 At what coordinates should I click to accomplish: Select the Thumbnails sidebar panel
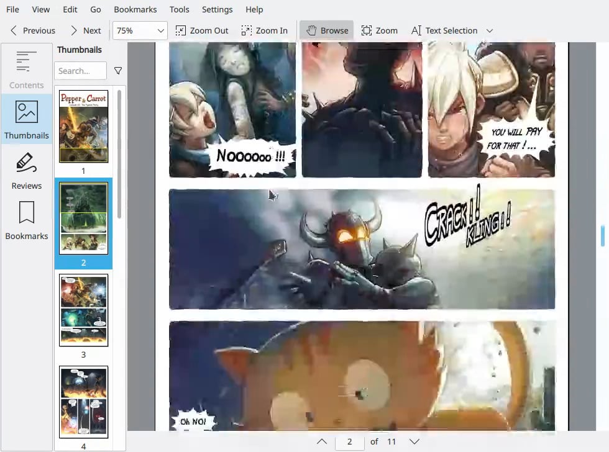pyautogui.click(x=26, y=119)
